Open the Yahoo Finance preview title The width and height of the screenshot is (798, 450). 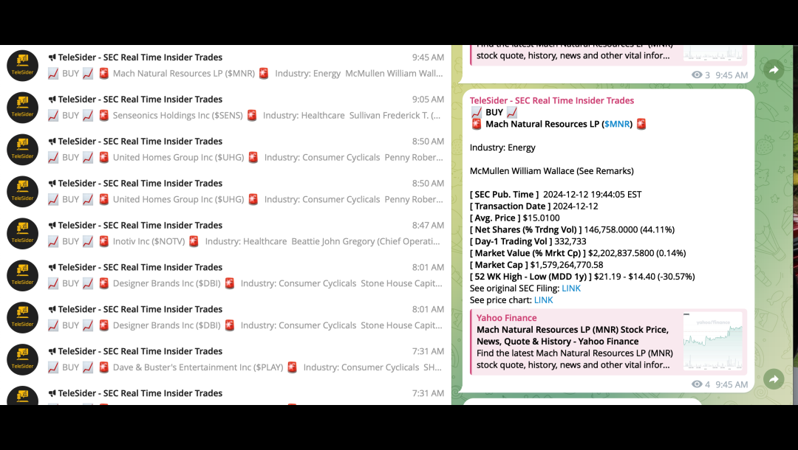coord(506,318)
